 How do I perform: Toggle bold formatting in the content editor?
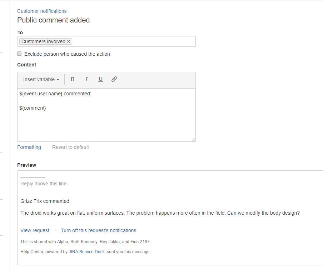[x=73, y=79]
